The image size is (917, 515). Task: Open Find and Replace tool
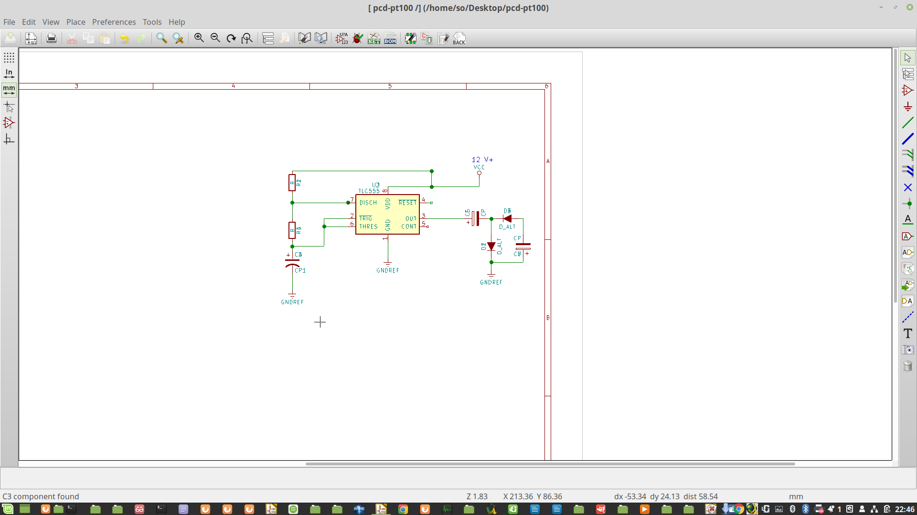click(x=178, y=39)
